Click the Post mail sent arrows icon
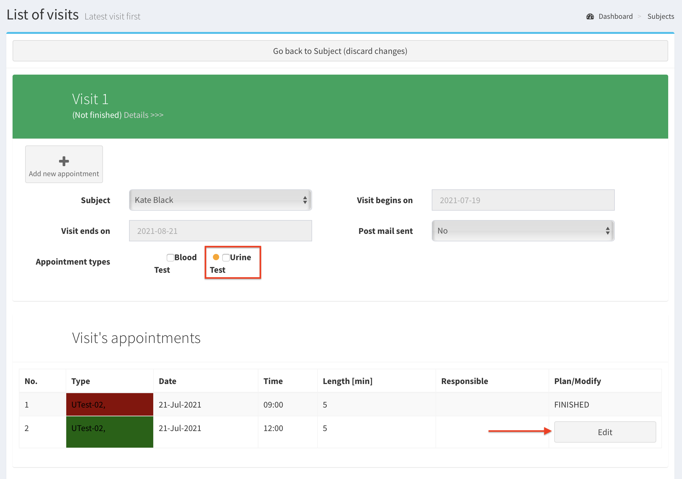Viewport: 682px width, 479px height. point(608,231)
